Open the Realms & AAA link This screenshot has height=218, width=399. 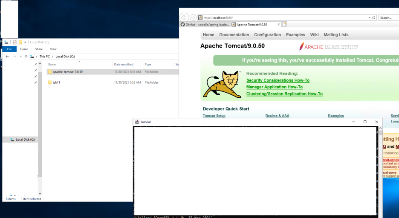(x=277, y=116)
